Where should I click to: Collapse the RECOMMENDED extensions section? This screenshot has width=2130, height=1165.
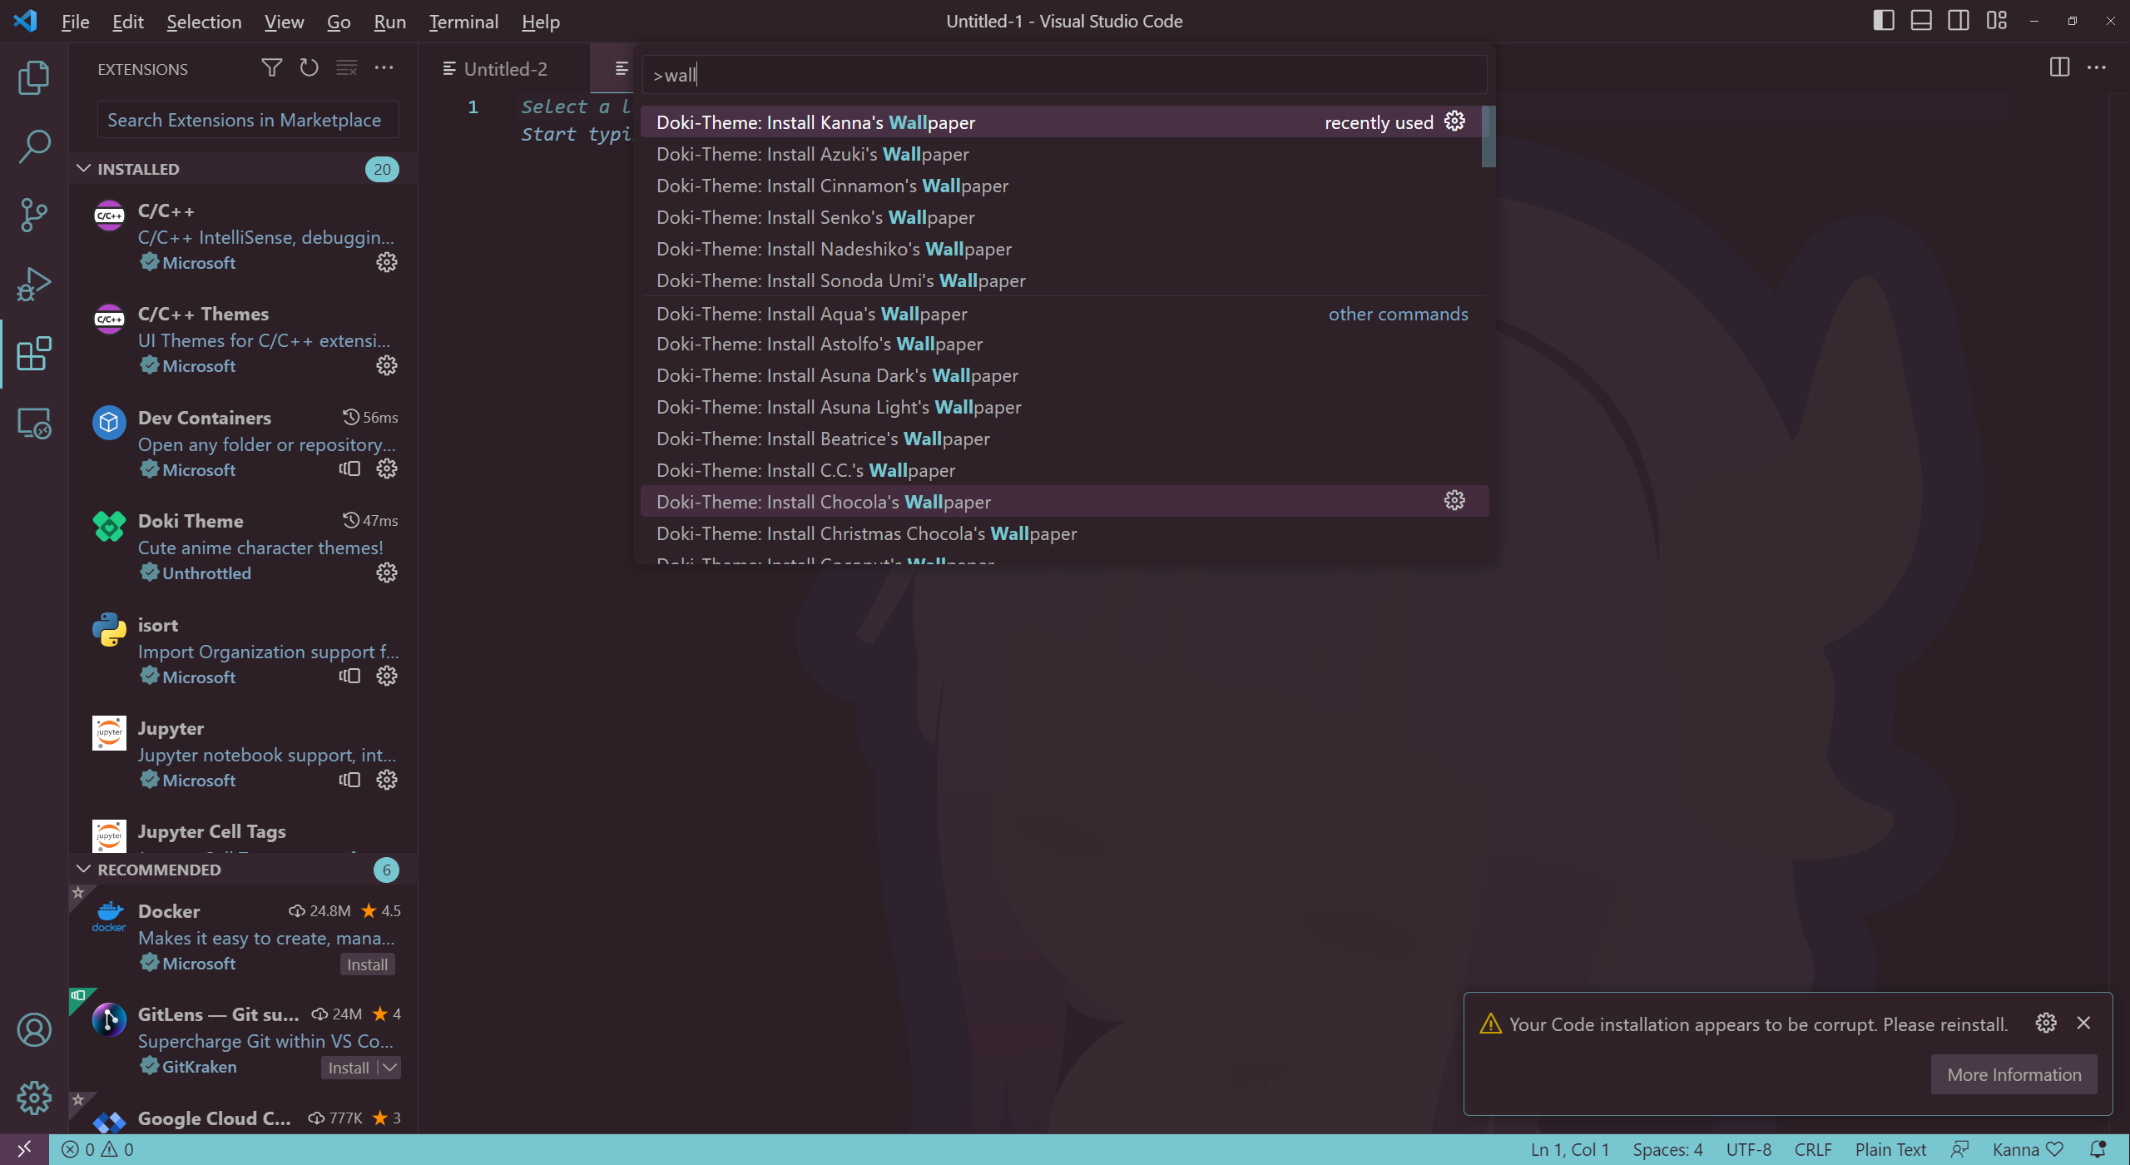(x=84, y=870)
